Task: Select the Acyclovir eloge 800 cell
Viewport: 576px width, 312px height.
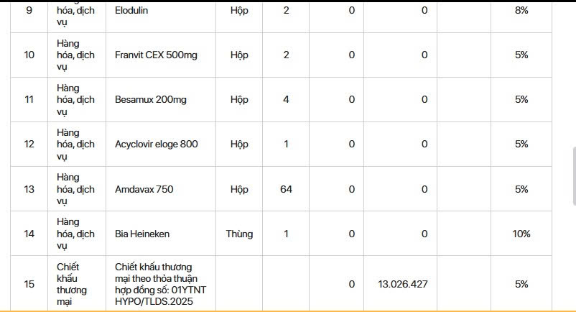Action: [x=156, y=144]
